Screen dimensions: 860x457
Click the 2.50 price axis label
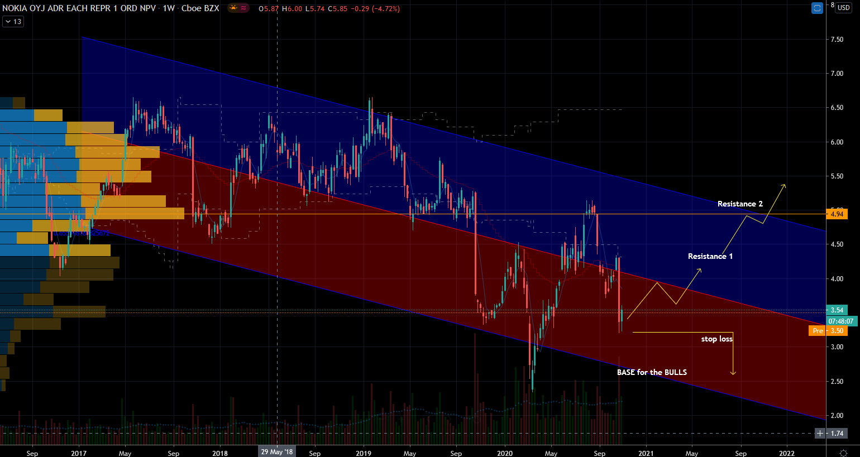[x=837, y=382]
